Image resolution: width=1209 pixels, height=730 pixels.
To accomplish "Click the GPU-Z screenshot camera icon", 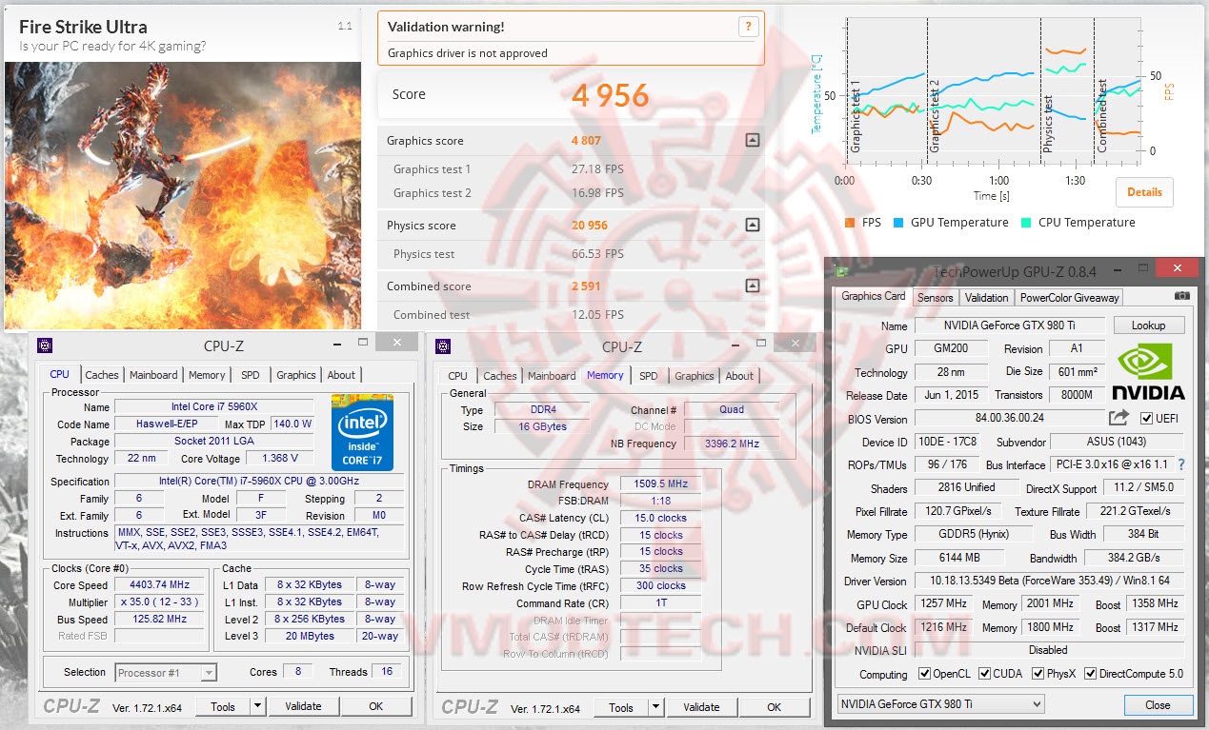I will click(1182, 296).
